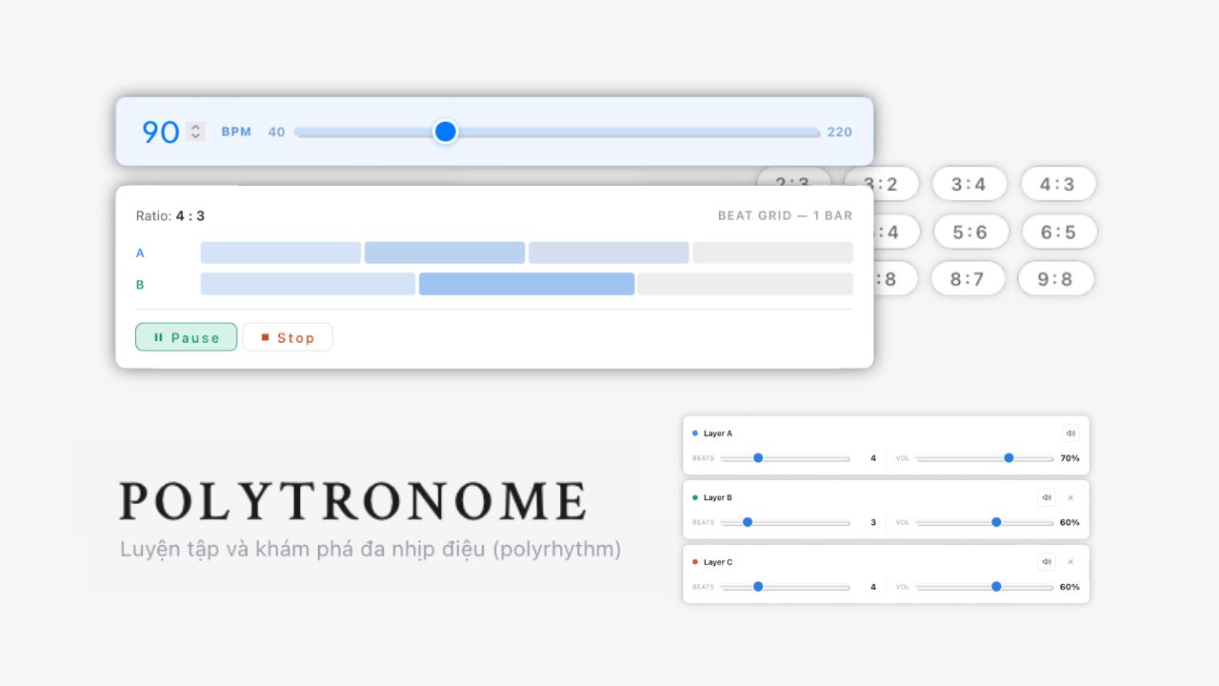Remove Layer C using its X icon

(x=1070, y=562)
